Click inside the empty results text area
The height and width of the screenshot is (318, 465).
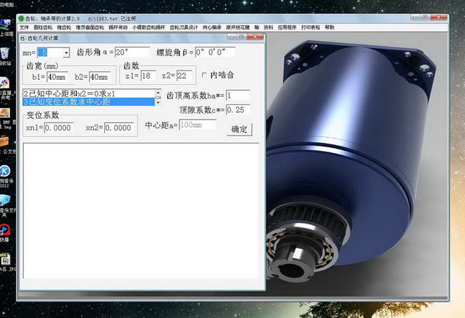pos(141,211)
